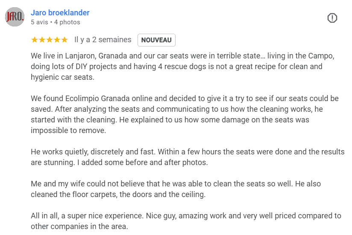Open the Jaro broeklander reviewer name link
The image size is (352, 235).
point(60,13)
